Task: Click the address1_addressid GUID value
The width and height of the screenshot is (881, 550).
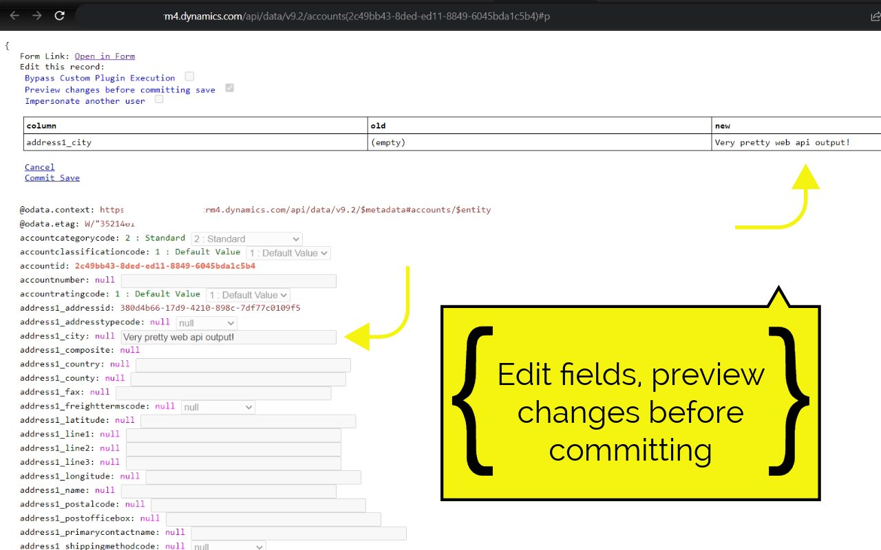Action: (x=210, y=308)
